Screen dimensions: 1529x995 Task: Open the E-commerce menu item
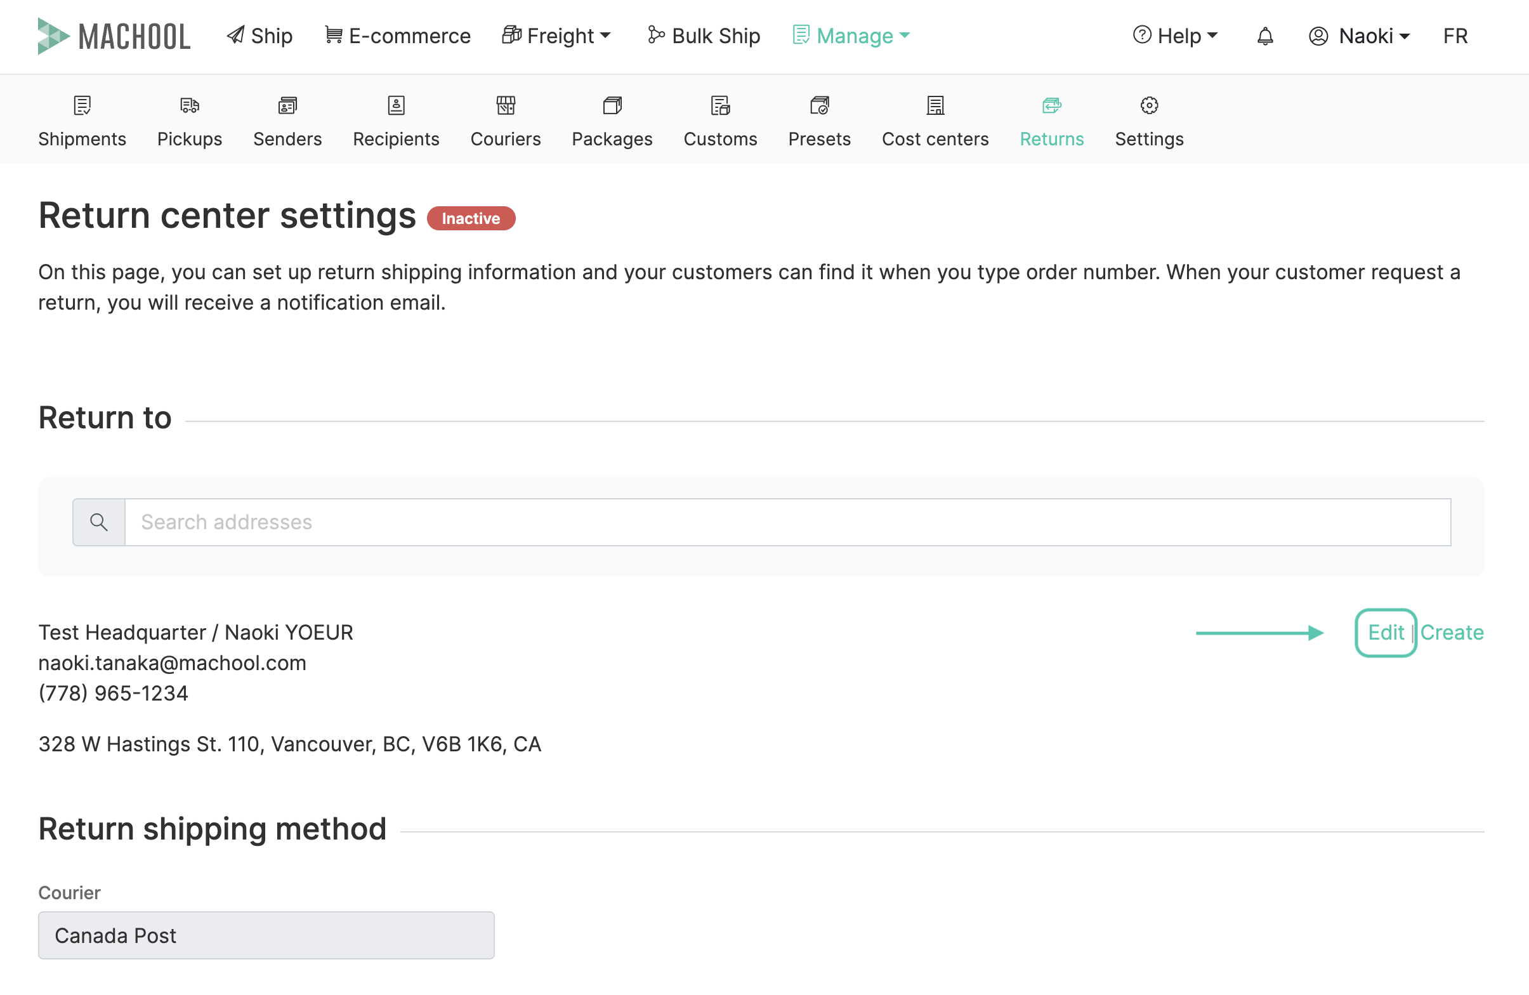[x=398, y=36]
